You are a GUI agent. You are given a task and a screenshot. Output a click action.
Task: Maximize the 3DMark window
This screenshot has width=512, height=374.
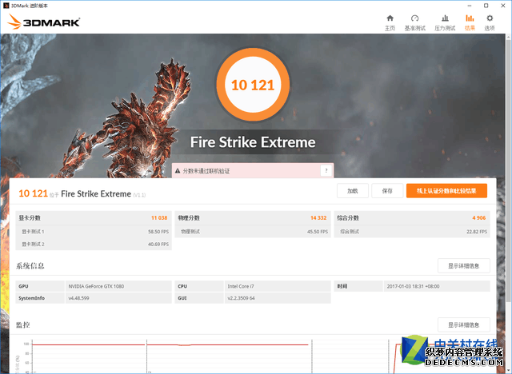click(x=486, y=6)
